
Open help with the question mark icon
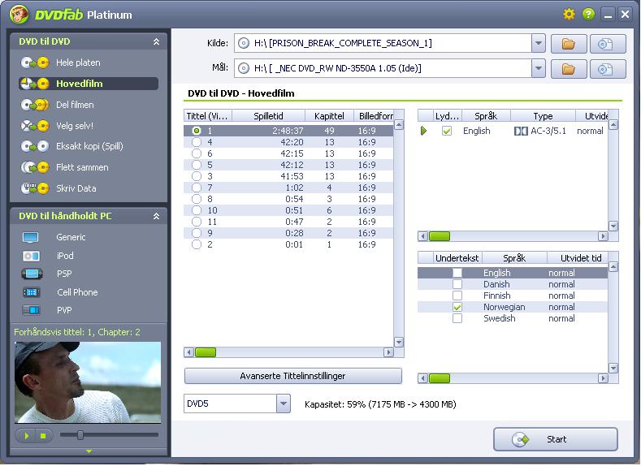(x=588, y=15)
